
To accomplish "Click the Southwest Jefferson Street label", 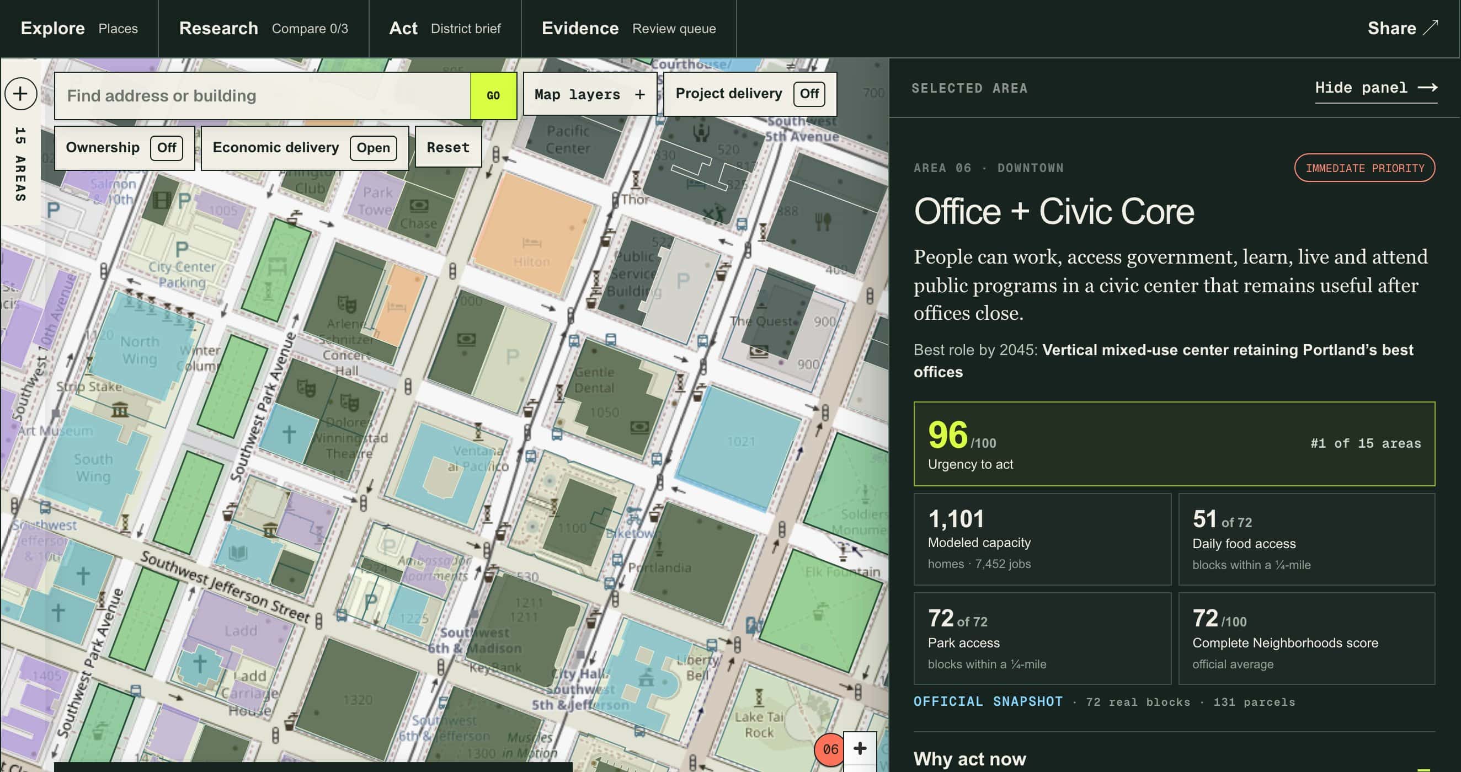I will click(x=225, y=587).
